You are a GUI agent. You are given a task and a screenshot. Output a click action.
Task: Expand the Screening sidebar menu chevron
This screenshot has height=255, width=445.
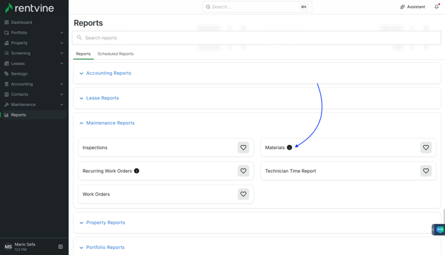(x=62, y=53)
